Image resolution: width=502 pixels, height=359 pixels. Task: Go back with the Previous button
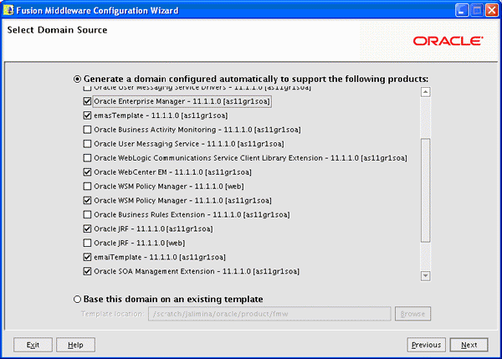tap(426, 345)
